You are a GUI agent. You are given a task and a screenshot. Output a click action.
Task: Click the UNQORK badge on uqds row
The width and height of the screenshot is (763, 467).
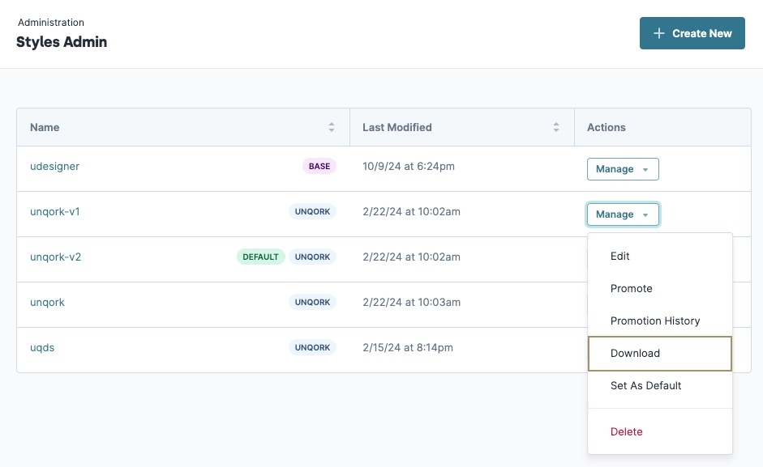tap(312, 347)
